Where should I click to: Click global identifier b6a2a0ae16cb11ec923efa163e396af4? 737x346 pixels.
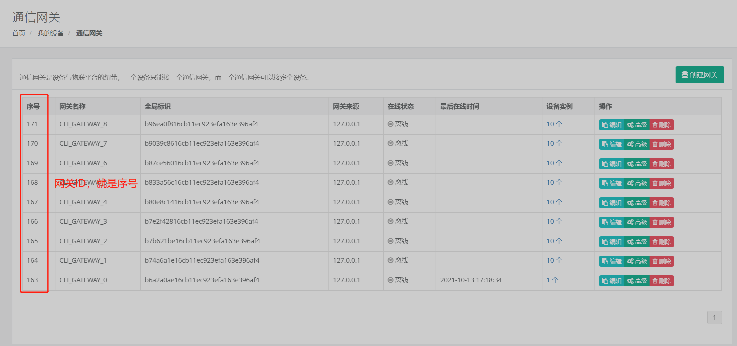click(202, 280)
